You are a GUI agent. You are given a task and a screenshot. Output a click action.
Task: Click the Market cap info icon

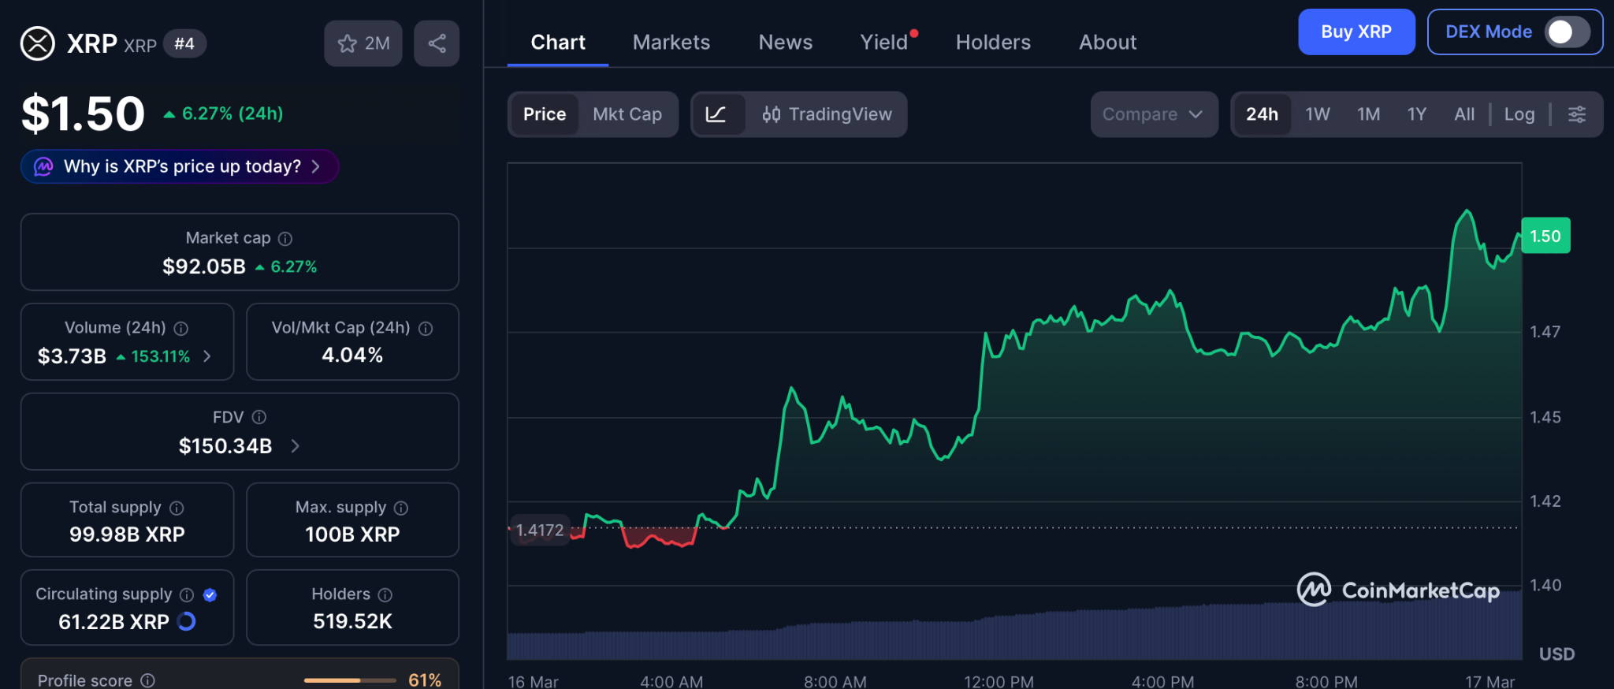point(285,238)
